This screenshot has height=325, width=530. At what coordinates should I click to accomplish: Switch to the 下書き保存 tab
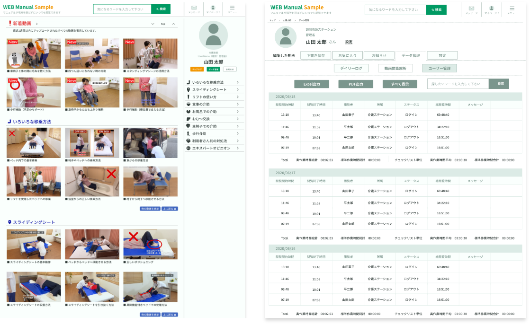click(x=316, y=55)
